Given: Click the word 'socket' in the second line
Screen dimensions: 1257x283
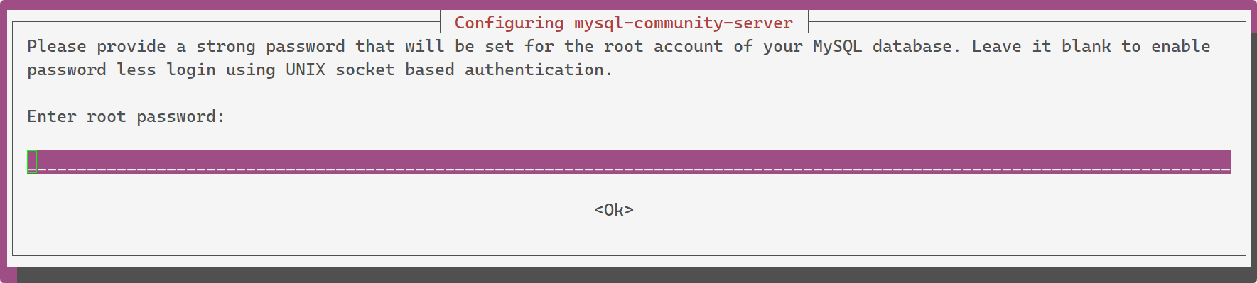Looking at the screenshot, I should point(365,70).
